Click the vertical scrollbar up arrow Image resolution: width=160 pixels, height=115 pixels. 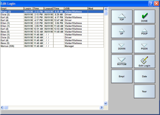coord(106,9)
